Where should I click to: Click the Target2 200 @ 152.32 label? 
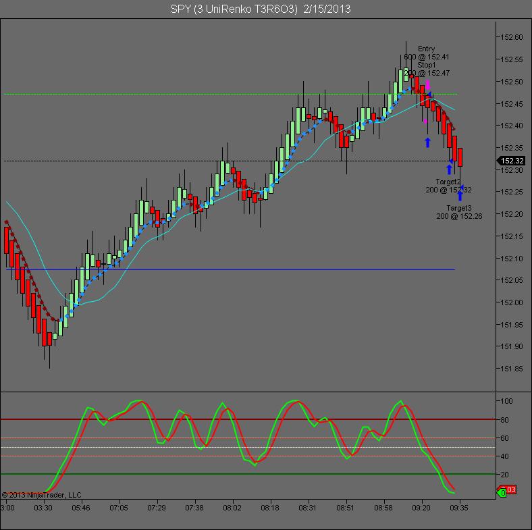(x=448, y=186)
